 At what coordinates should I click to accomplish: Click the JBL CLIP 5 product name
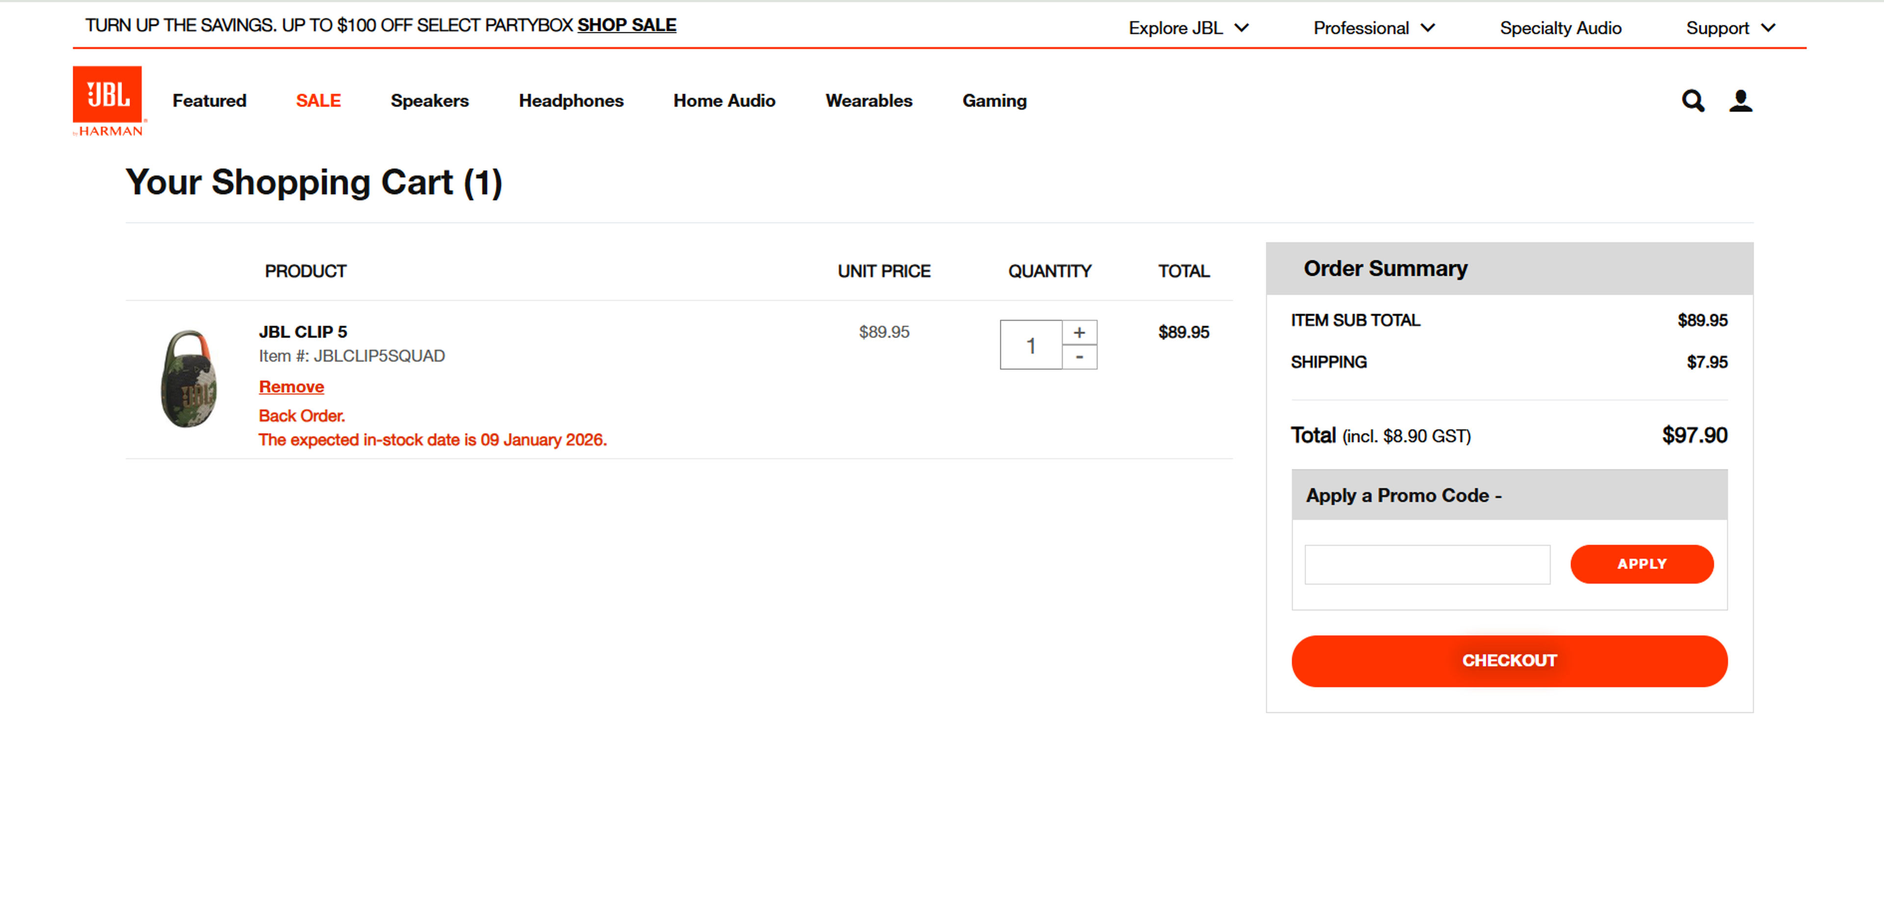point(303,332)
